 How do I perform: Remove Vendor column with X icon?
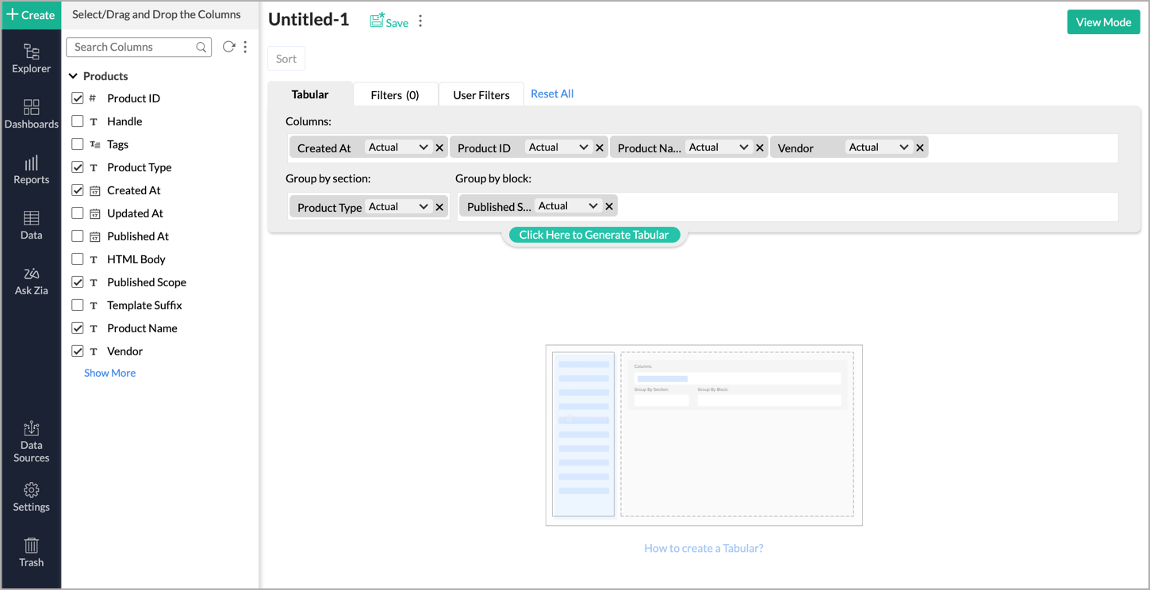pyautogui.click(x=920, y=147)
